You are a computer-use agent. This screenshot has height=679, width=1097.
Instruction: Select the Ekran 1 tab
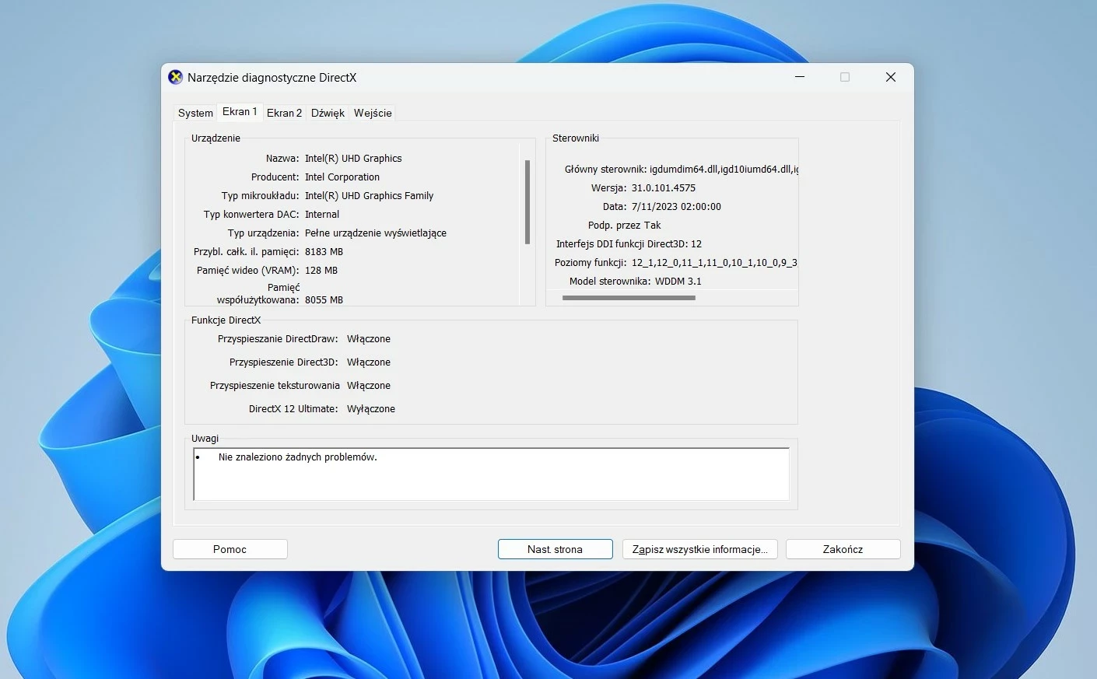(239, 111)
